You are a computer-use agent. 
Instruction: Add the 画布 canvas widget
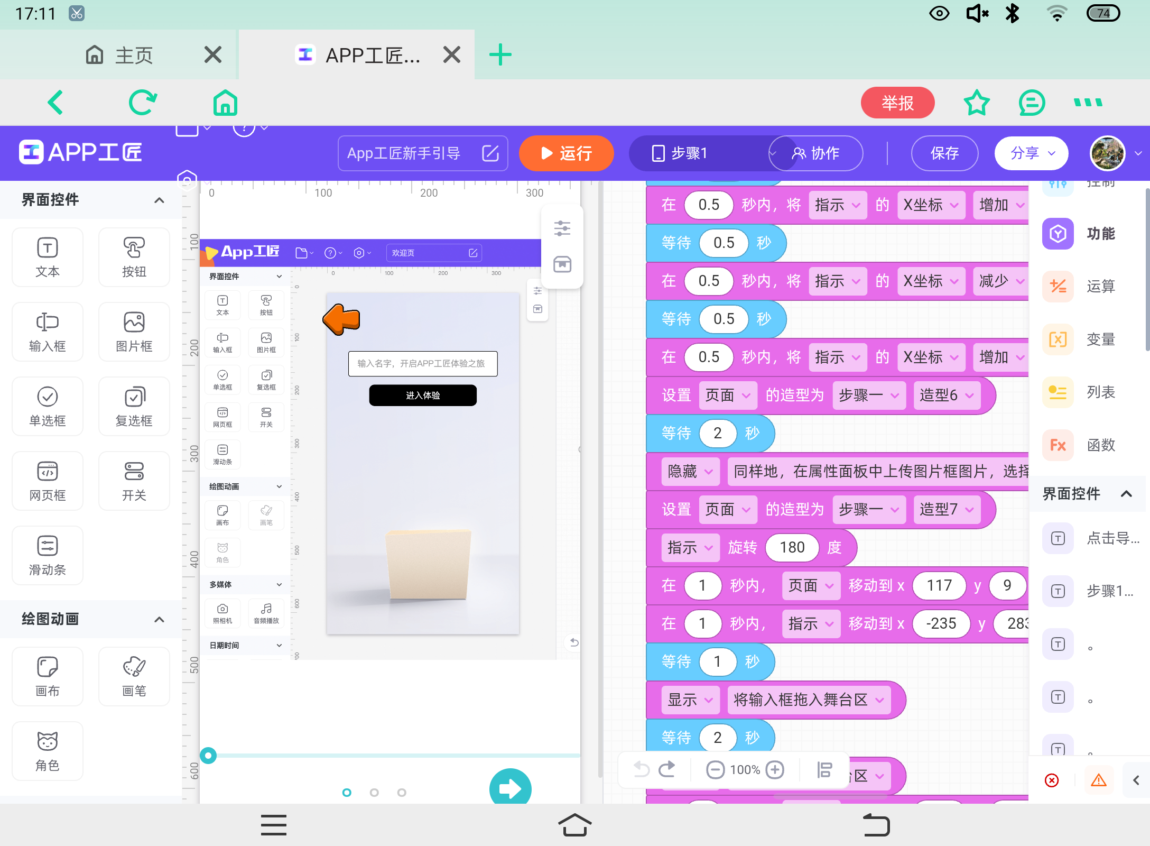click(48, 677)
